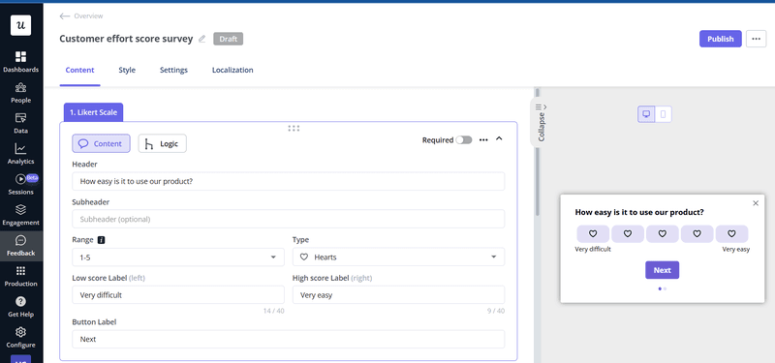Open the more options menu beside Publish
Screen dimensions: 775x363
[756, 39]
